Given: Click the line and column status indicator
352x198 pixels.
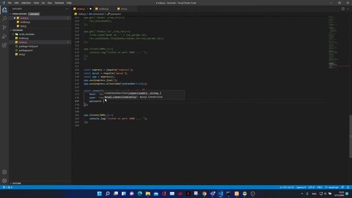Looking at the screenshot, I should (287, 187).
